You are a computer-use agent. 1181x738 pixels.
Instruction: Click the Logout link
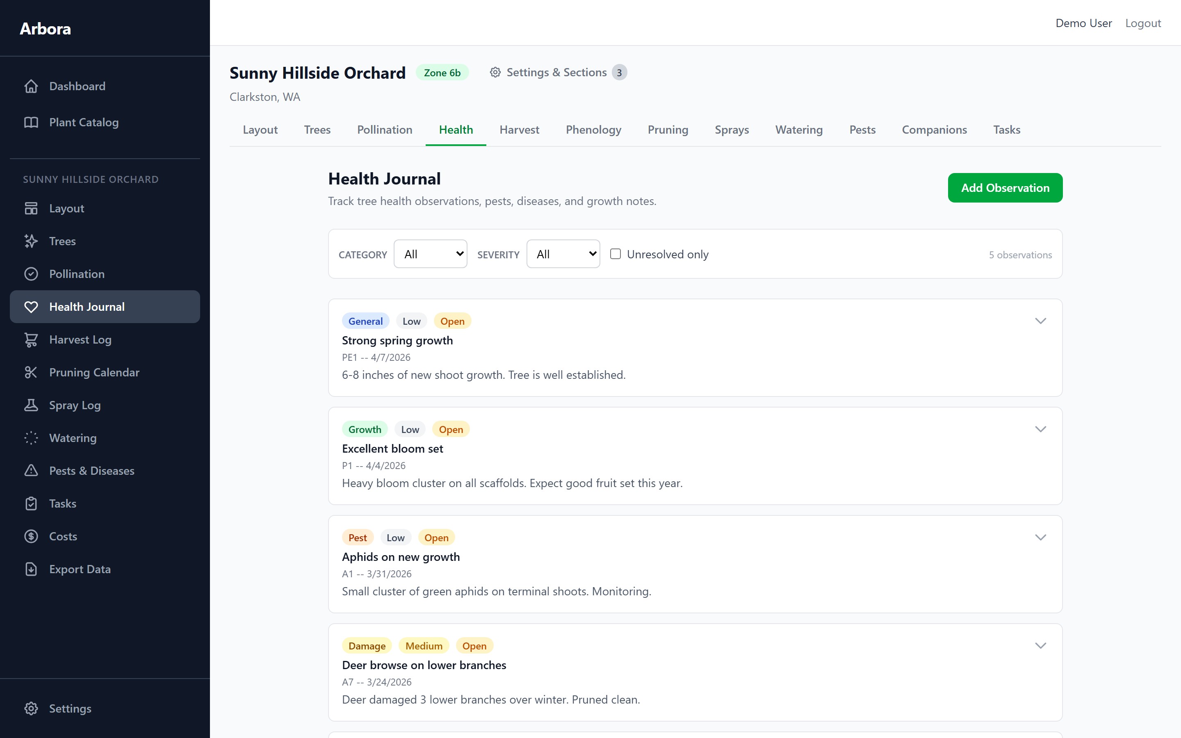(1143, 23)
